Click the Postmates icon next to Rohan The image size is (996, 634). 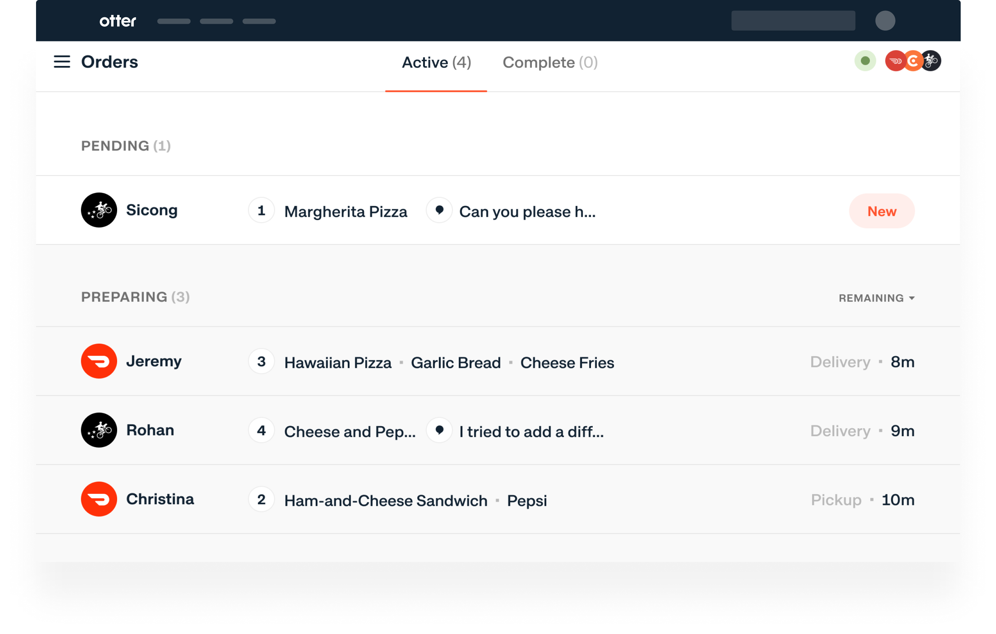99,430
